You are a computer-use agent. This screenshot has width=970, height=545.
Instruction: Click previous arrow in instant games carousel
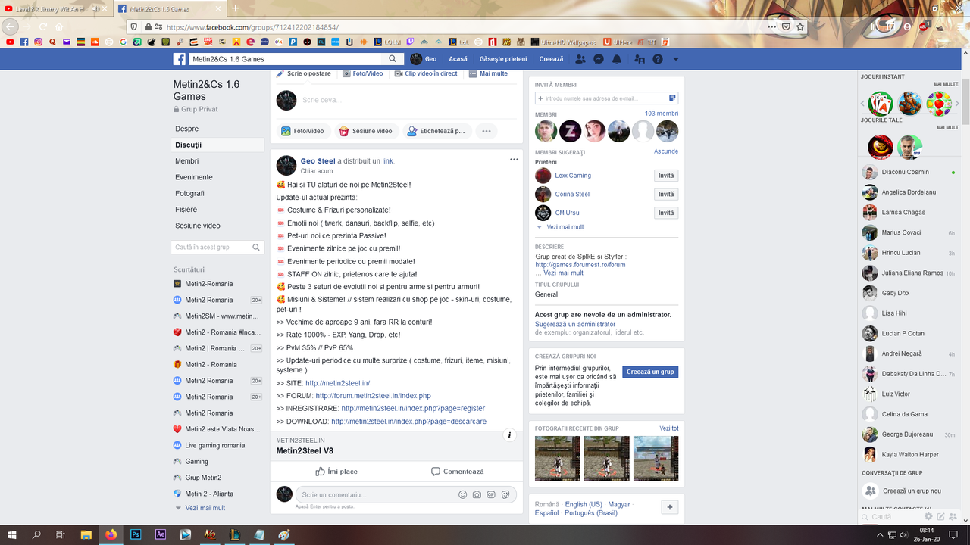pyautogui.click(x=862, y=104)
